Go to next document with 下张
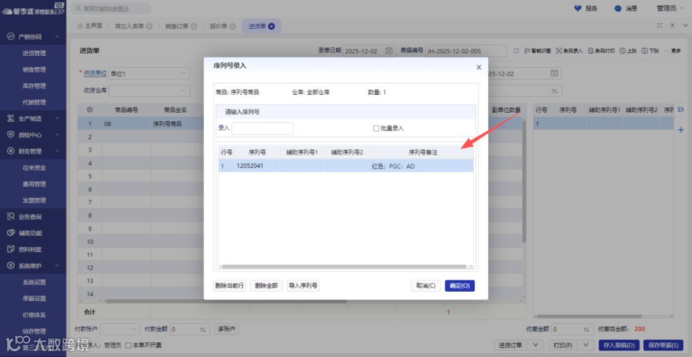 (650, 51)
